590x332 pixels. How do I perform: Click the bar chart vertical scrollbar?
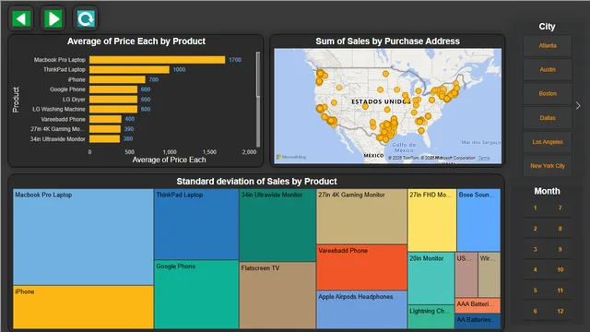258,99
